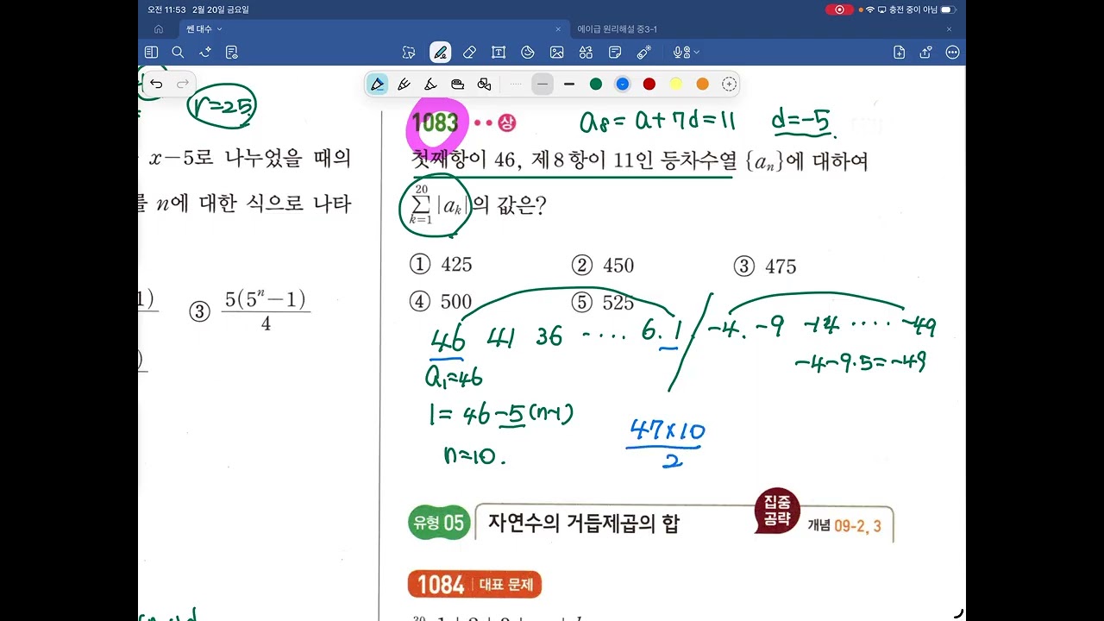Open the search magnifier
This screenshot has width=1104, height=621.
(x=178, y=53)
